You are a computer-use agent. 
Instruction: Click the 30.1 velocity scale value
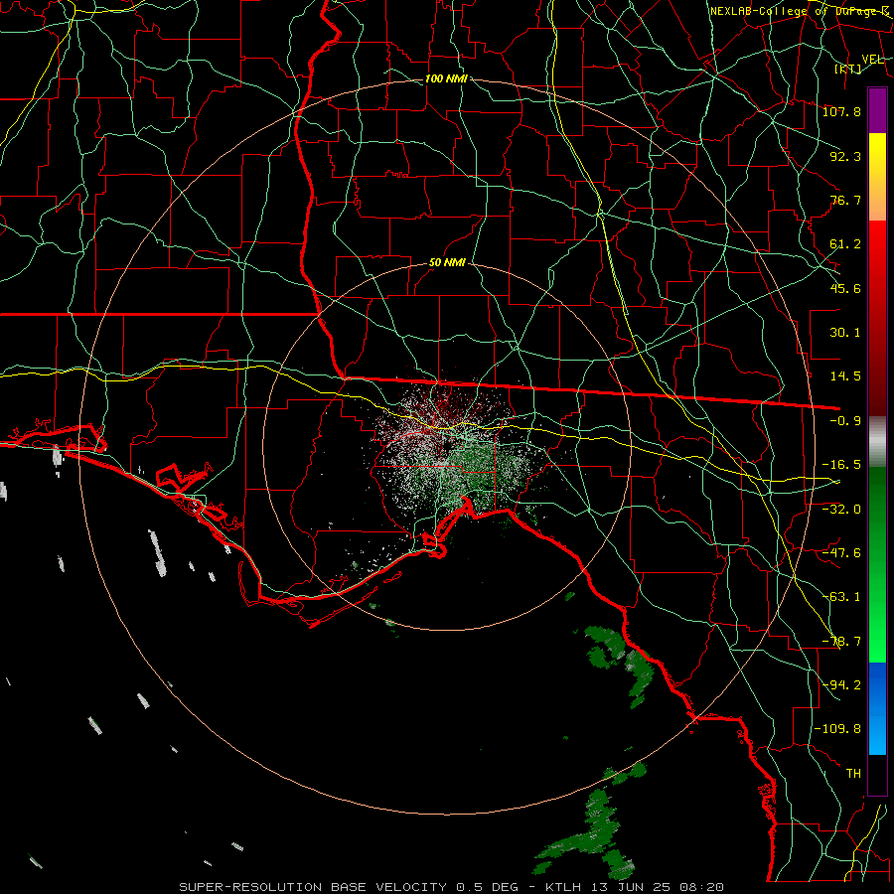click(845, 333)
